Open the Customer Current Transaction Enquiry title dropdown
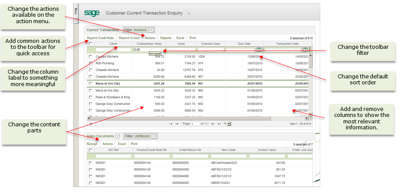The width and height of the screenshot is (404, 194). [x=189, y=13]
